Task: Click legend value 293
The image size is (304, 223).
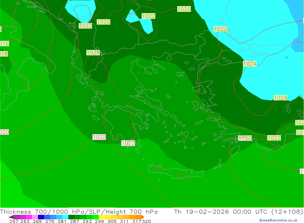Action: point(87,221)
